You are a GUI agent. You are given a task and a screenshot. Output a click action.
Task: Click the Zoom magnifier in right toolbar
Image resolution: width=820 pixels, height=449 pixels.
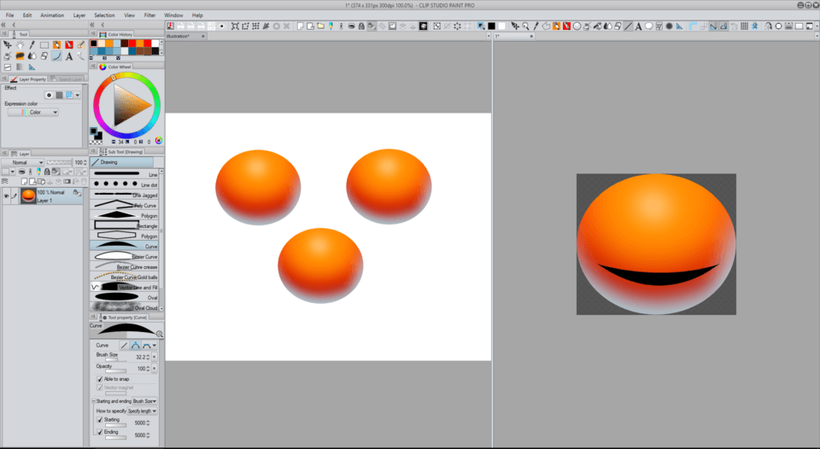(525, 26)
